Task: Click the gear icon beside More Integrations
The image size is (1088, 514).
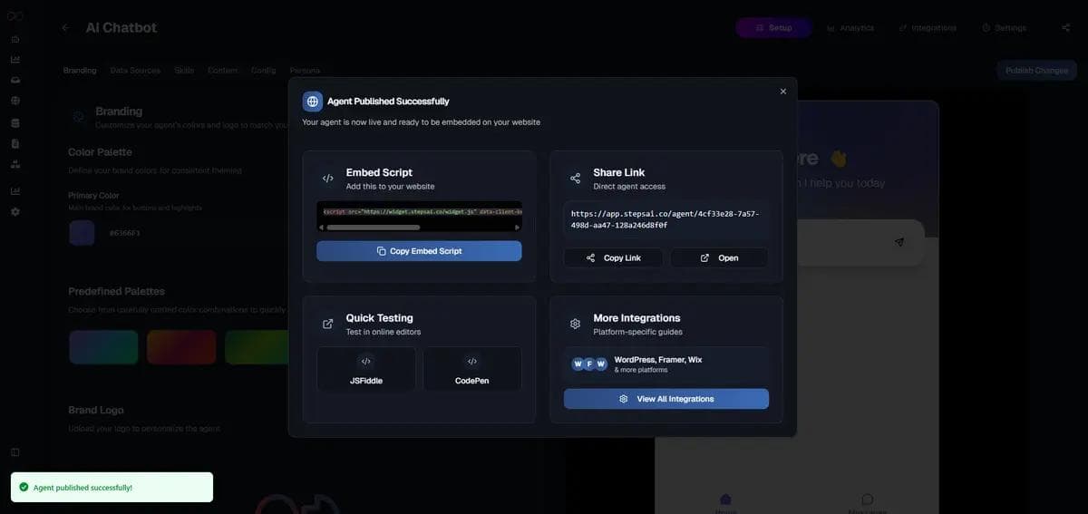Action: 575,324
